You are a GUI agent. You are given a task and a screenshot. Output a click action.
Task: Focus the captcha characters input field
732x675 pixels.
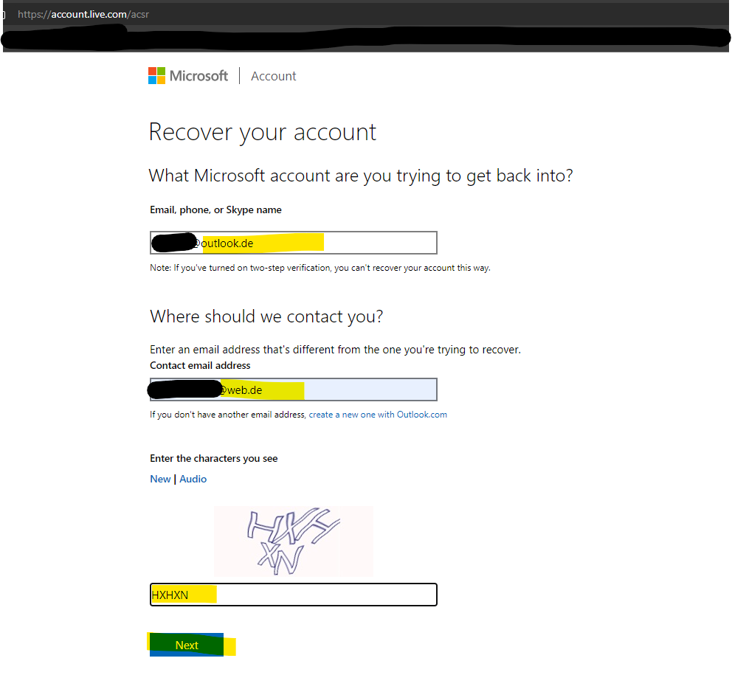click(x=293, y=595)
